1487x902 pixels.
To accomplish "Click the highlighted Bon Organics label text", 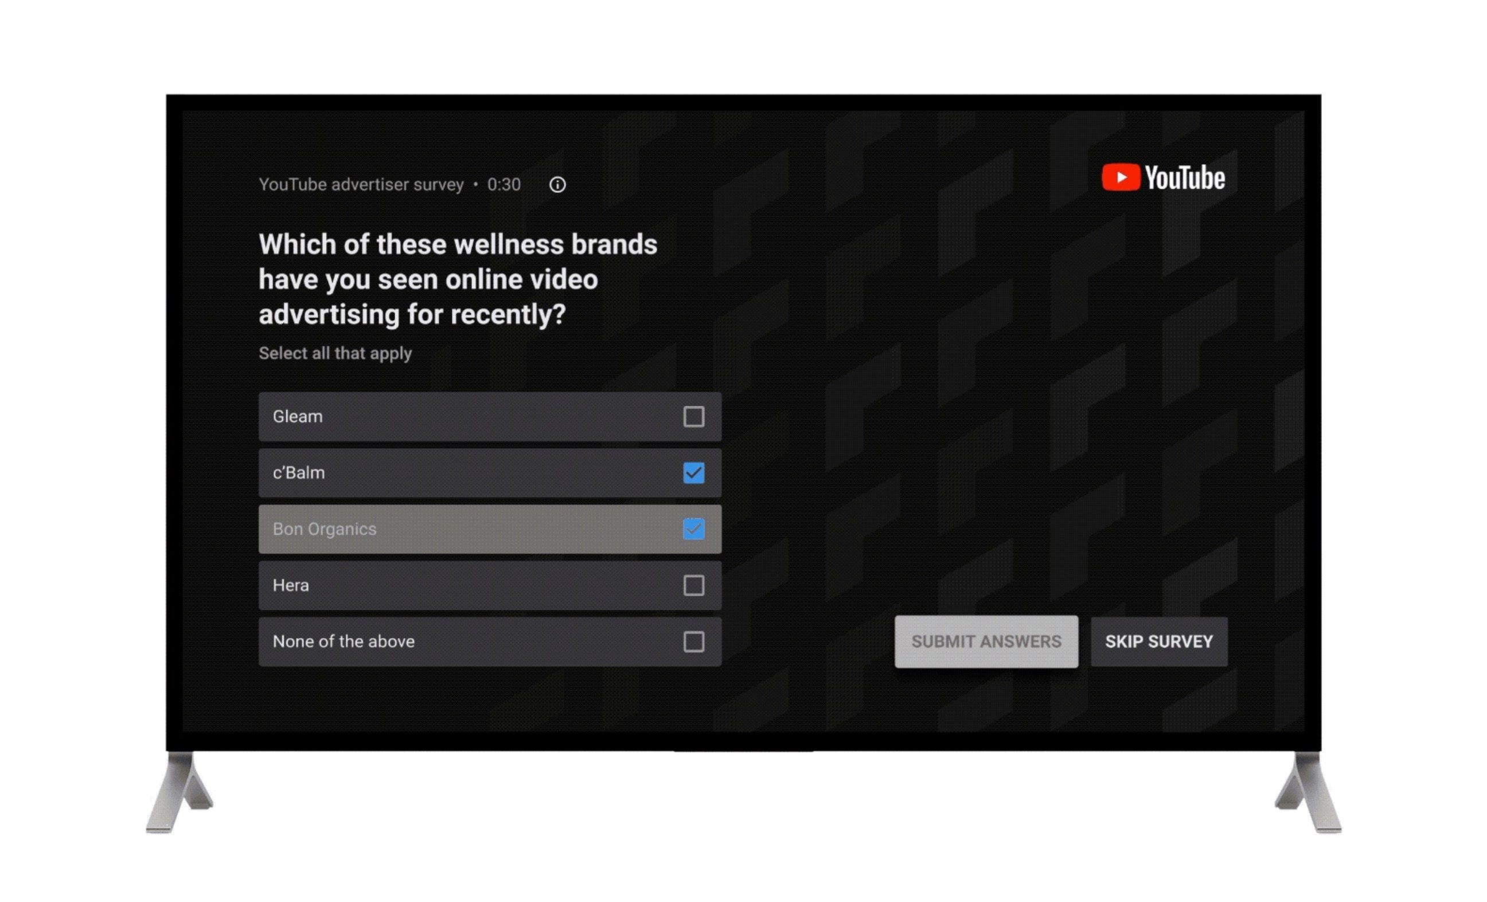I will 325,529.
